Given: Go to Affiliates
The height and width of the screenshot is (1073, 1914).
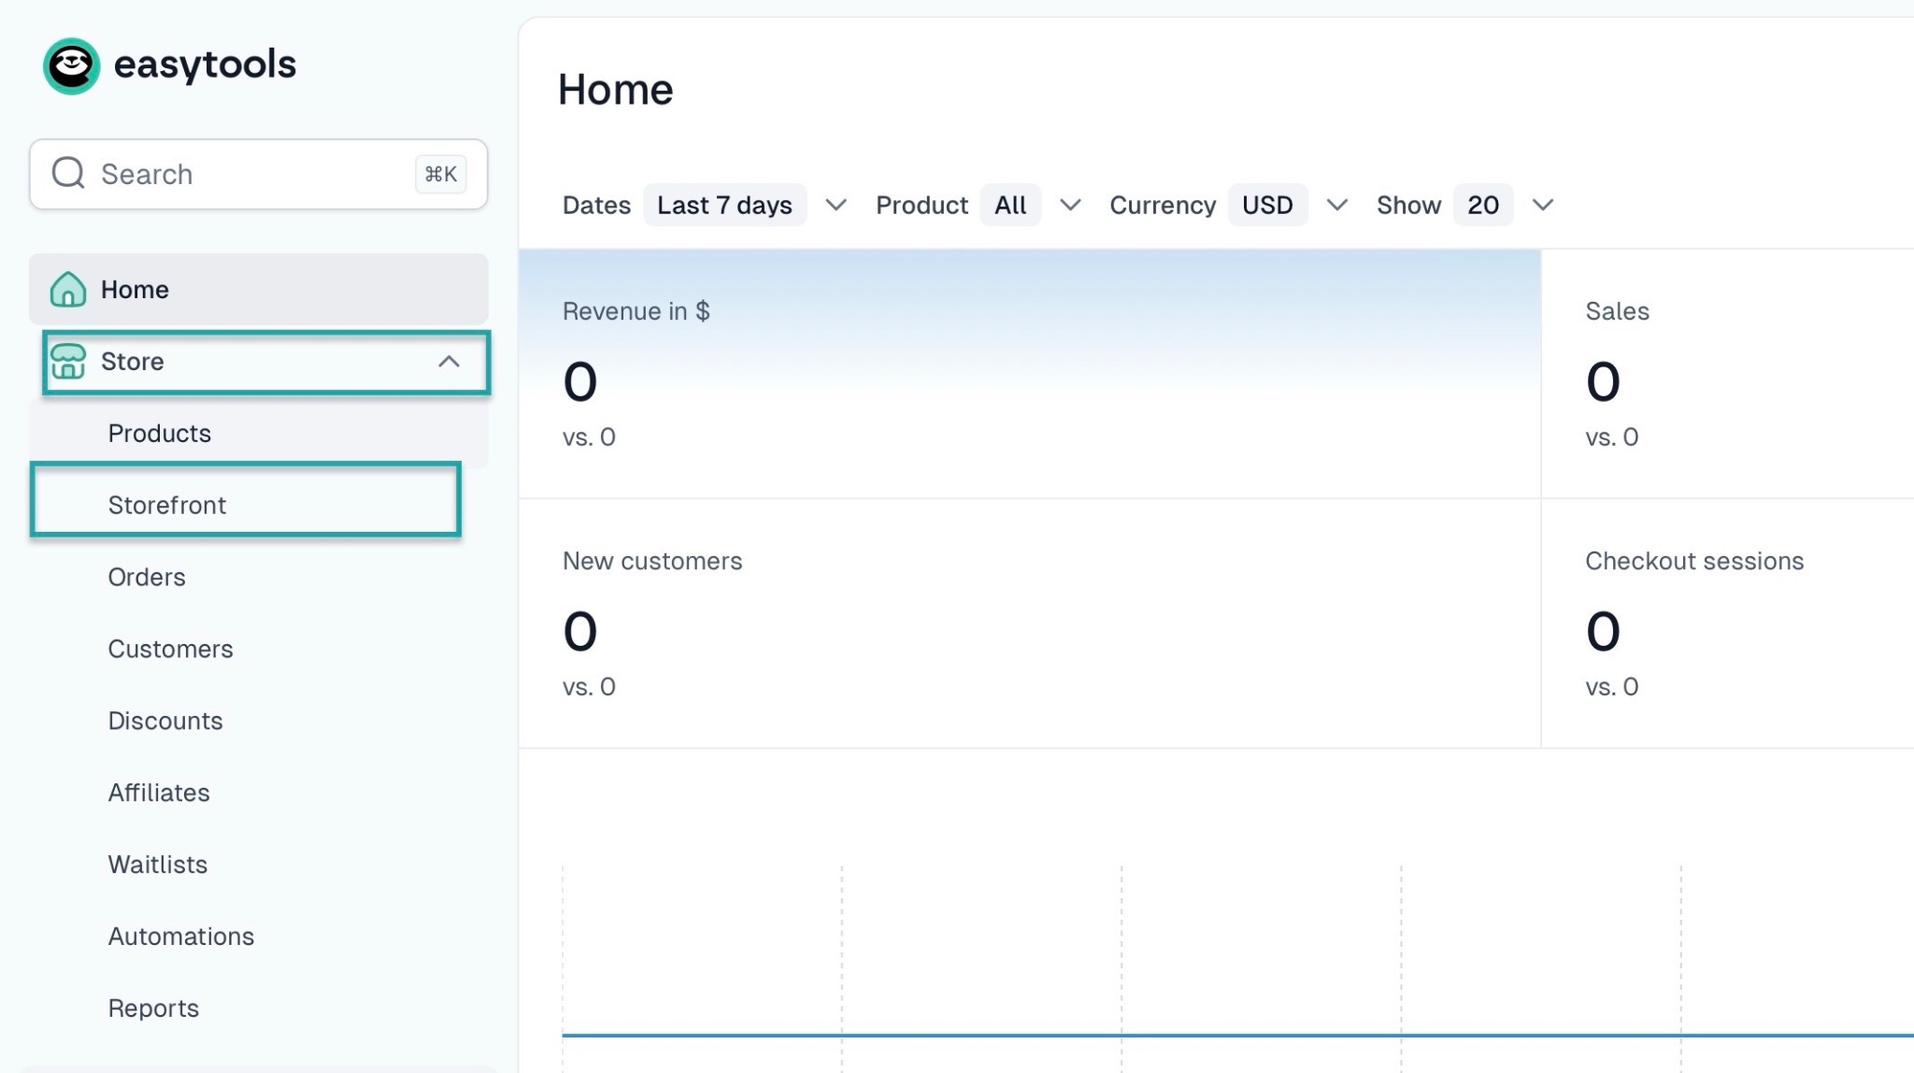Looking at the screenshot, I should tap(159, 794).
